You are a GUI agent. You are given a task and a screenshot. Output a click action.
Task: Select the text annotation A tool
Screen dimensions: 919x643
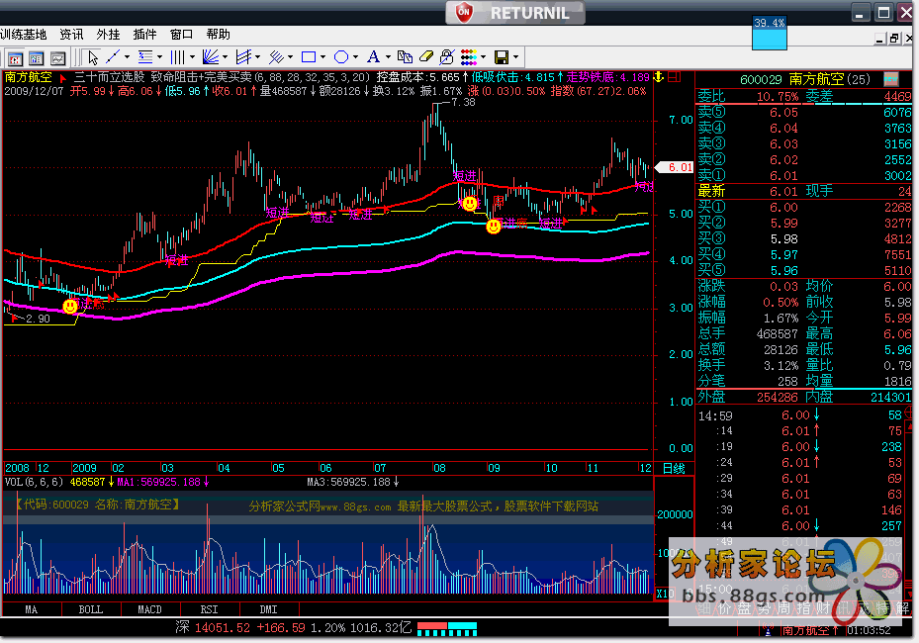coord(373,56)
